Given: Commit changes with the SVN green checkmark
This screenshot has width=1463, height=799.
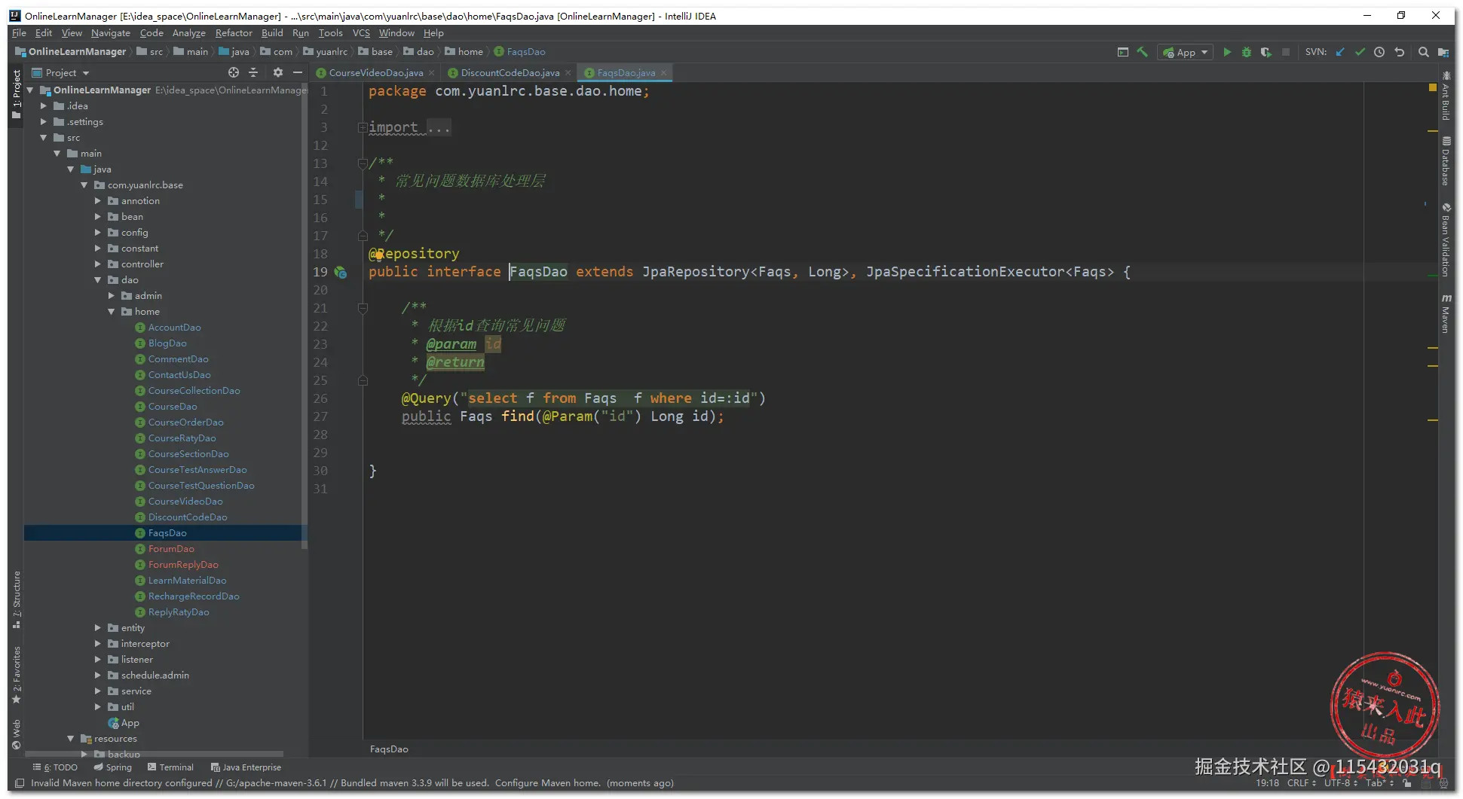Looking at the screenshot, I should pos(1360,52).
